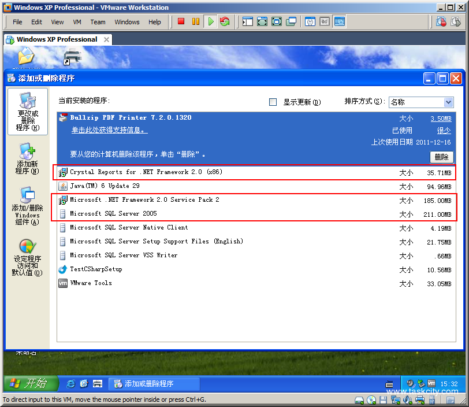Click the Bullzip PDF Printer 7.2.0.1320 title
The width and height of the screenshot is (469, 407).
131,117
